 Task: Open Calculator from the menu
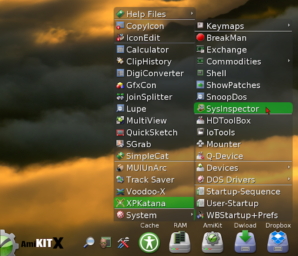154,49
